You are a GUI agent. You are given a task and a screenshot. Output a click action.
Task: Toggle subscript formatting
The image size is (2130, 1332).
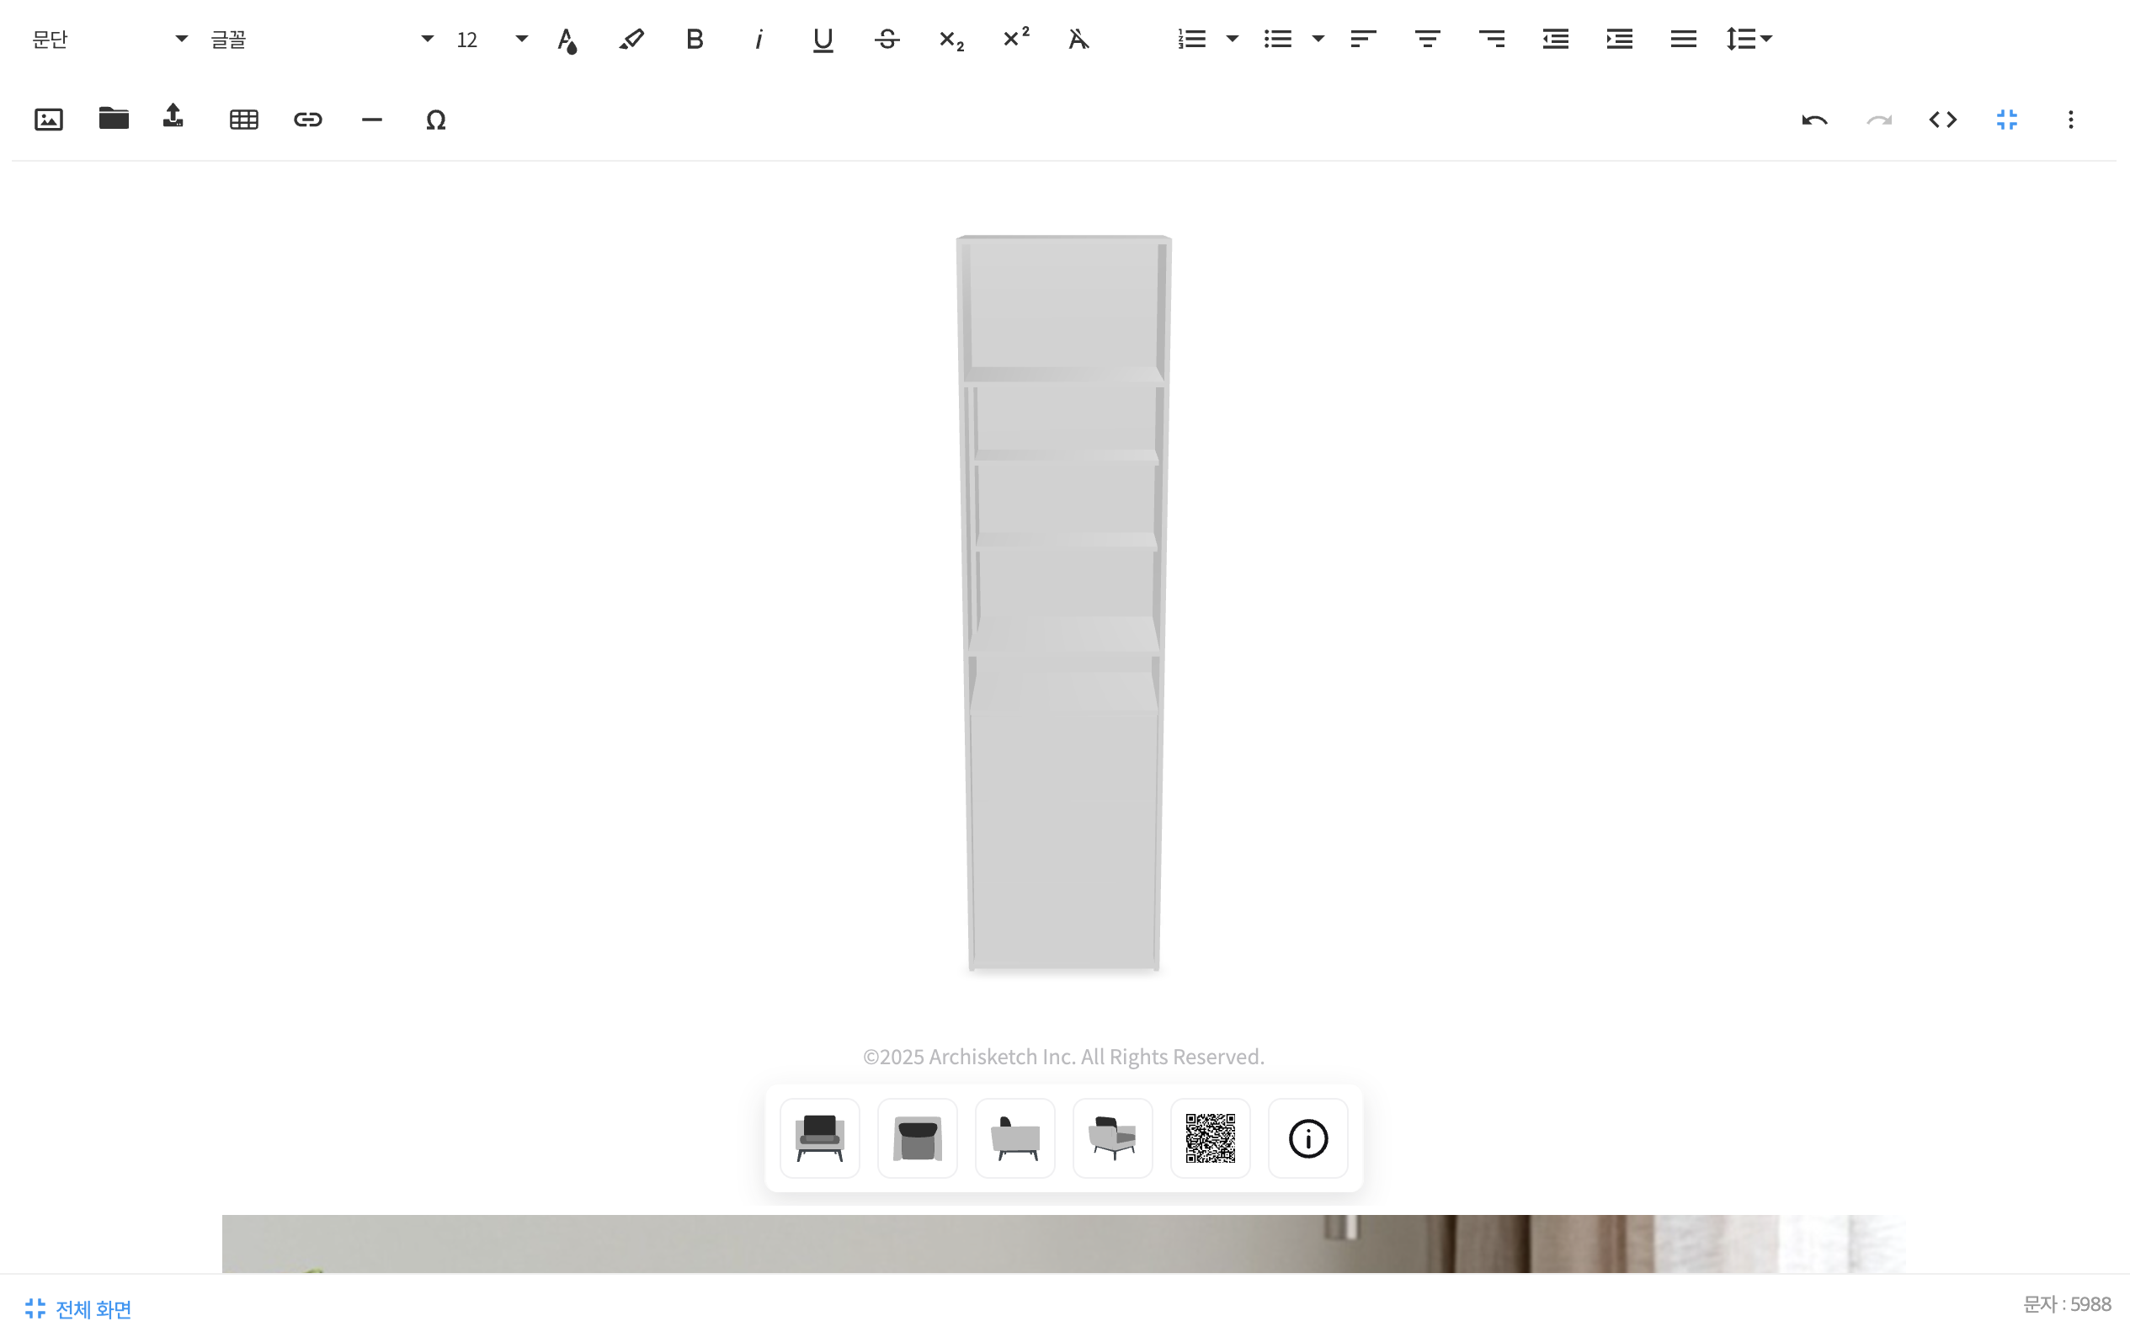click(x=951, y=40)
